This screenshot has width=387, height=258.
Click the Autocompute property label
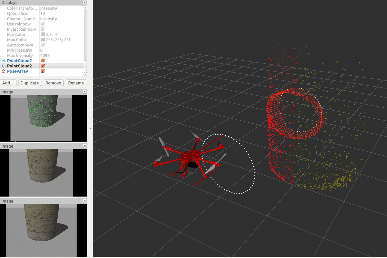click(x=22, y=45)
